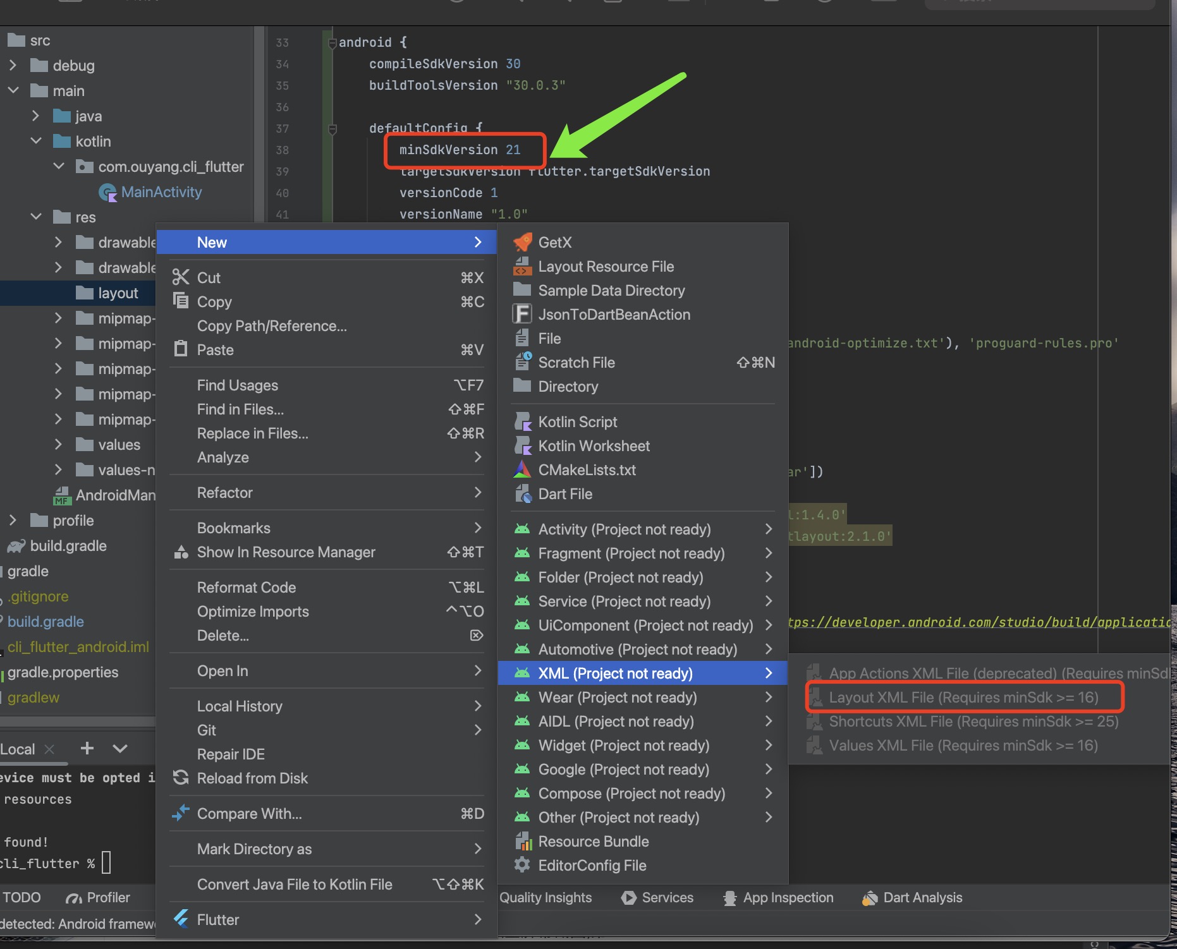Screen dimensions: 1177x949
Task: Fold the android block in gutter
Action: click(x=332, y=43)
